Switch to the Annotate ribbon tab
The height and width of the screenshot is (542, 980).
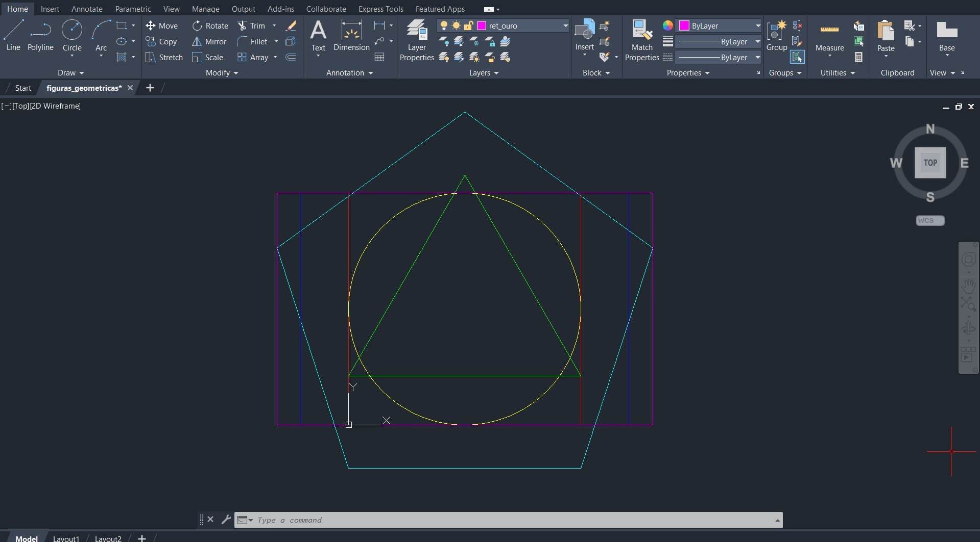87,9
